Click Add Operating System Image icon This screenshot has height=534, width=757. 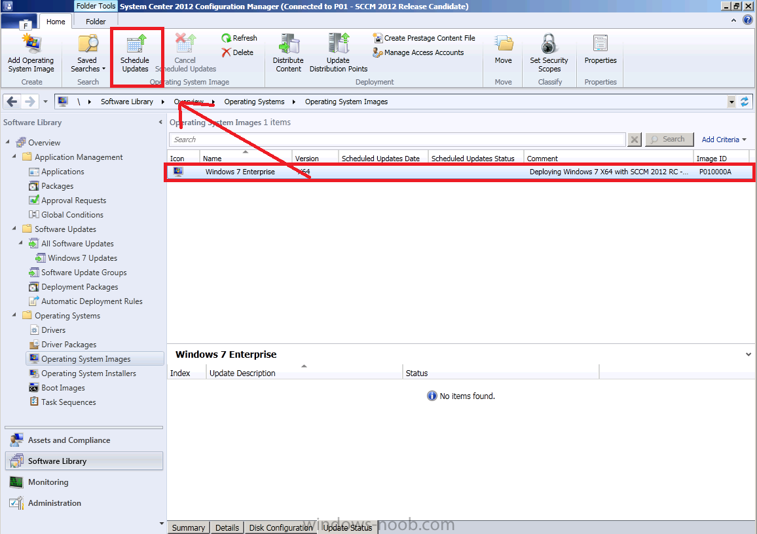point(31,43)
